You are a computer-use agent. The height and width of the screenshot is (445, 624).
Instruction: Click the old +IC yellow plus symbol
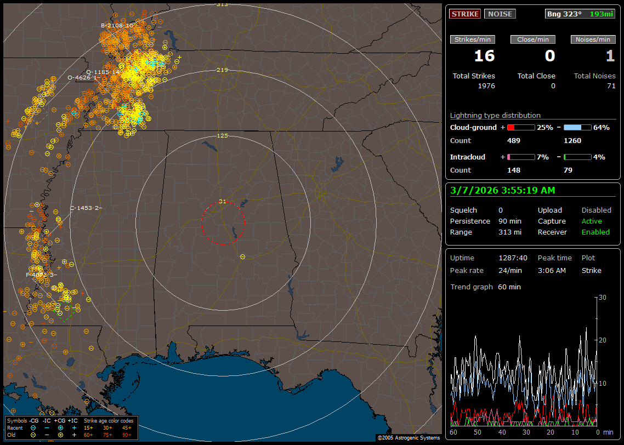(x=74, y=435)
